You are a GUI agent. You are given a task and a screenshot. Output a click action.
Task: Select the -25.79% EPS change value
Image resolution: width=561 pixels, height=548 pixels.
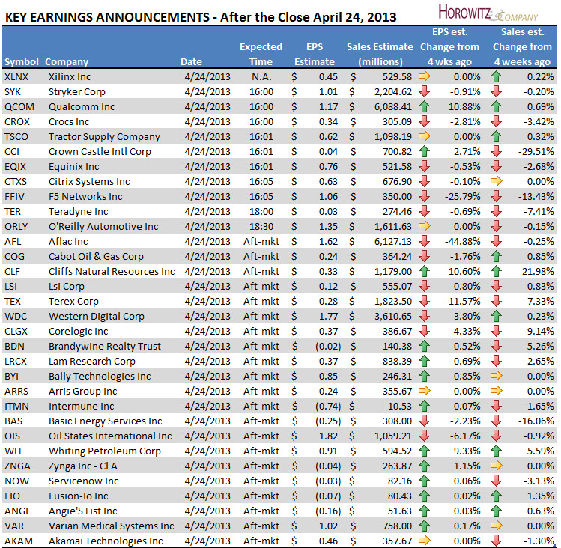pyautogui.click(x=463, y=196)
